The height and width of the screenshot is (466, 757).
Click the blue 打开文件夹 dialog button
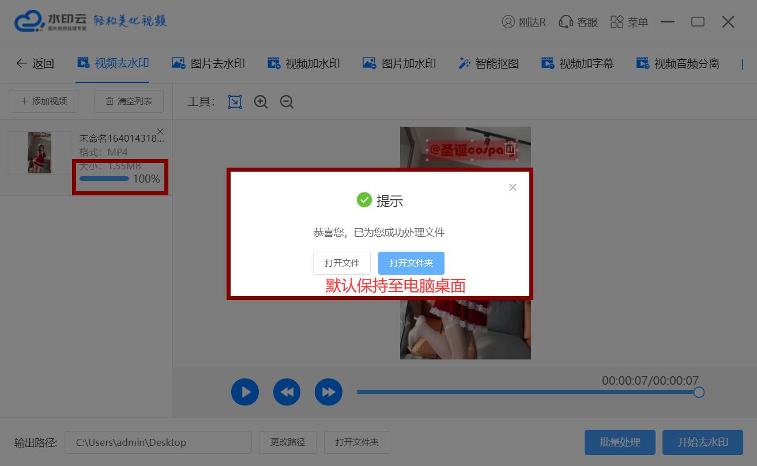[411, 263]
